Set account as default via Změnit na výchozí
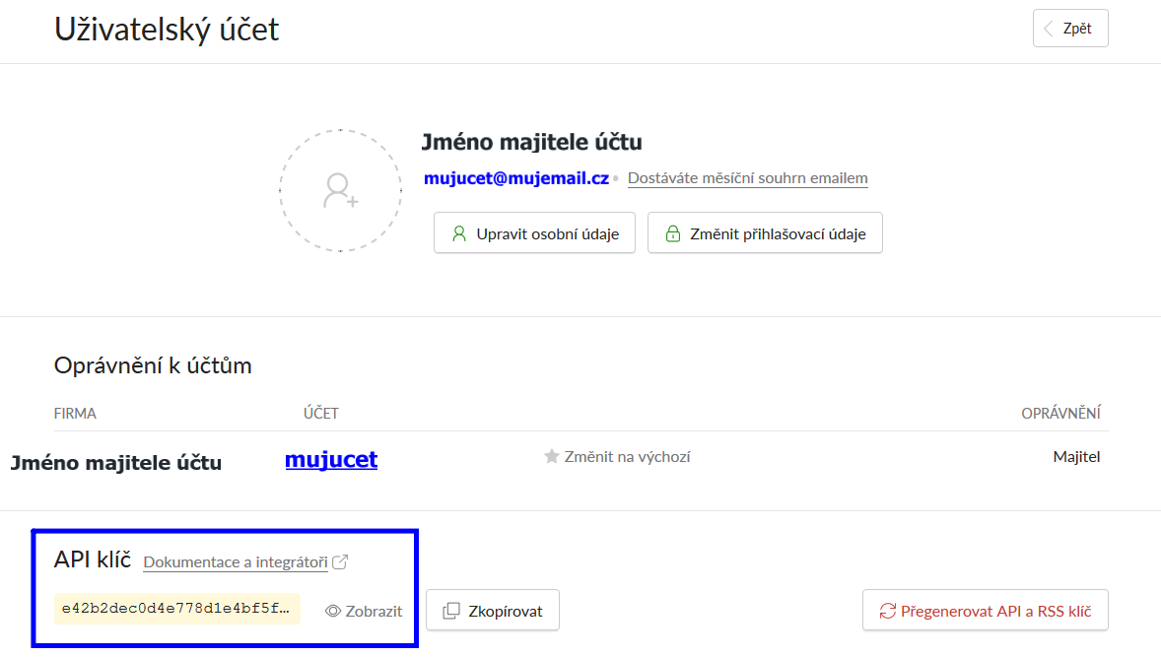 627,457
